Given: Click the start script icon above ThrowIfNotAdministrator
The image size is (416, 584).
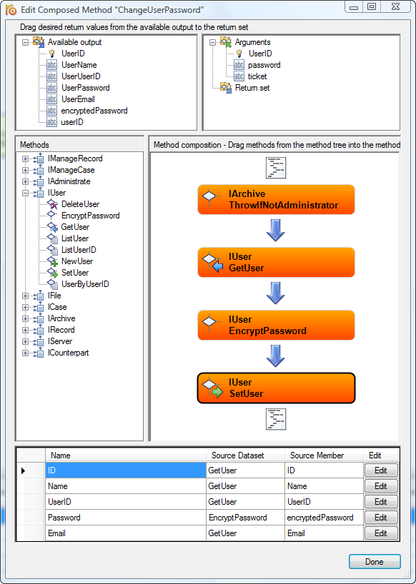Looking at the screenshot, I should point(276,168).
